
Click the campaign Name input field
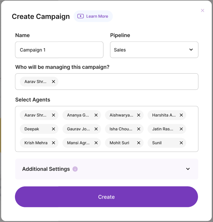tap(59, 50)
